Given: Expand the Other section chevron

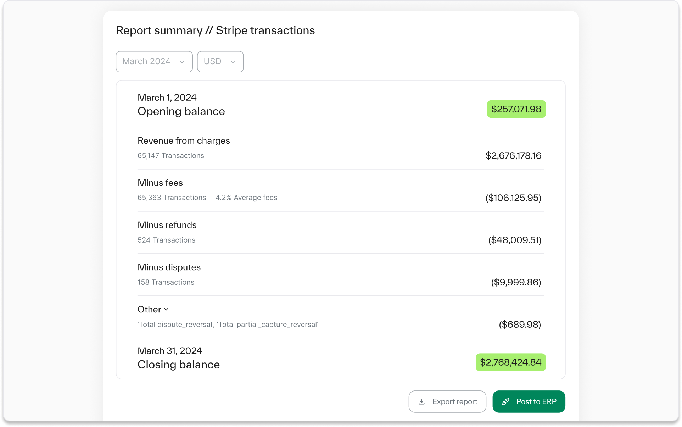Looking at the screenshot, I should (x=166, y=309).
